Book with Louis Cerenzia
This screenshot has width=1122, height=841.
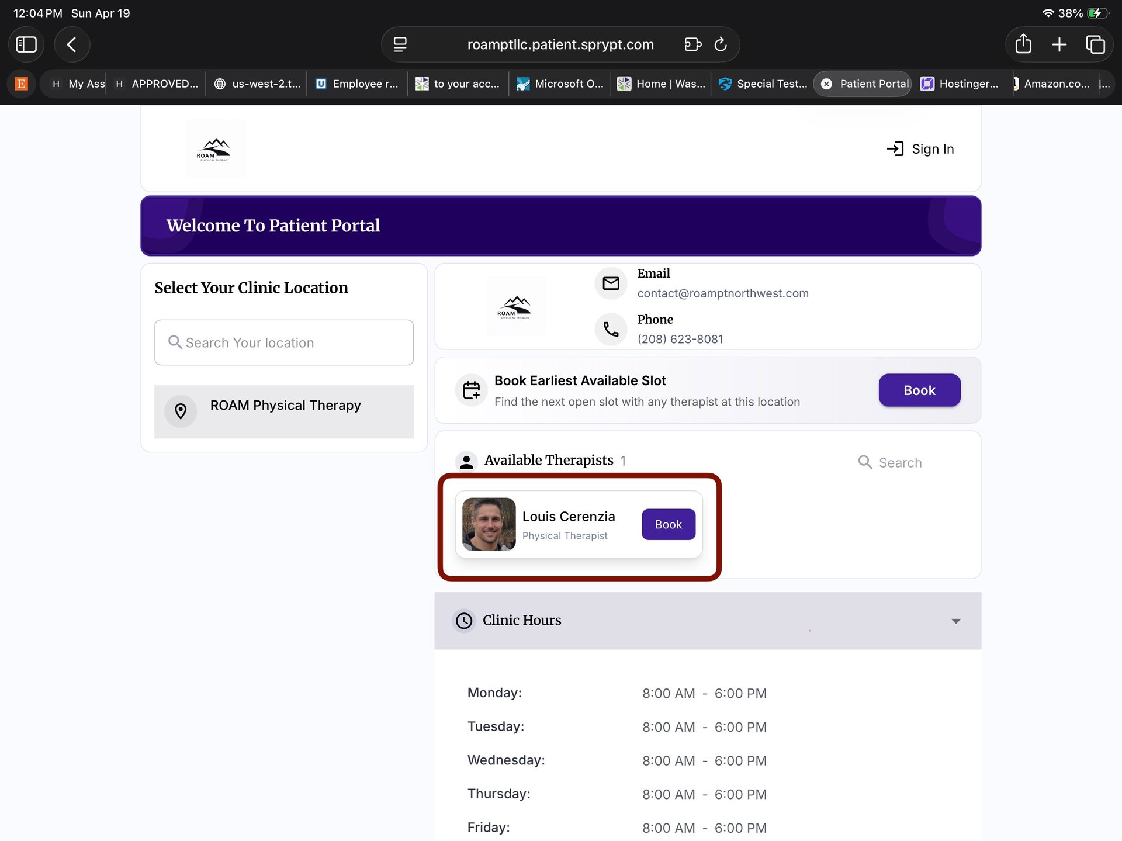pos(668,525)
